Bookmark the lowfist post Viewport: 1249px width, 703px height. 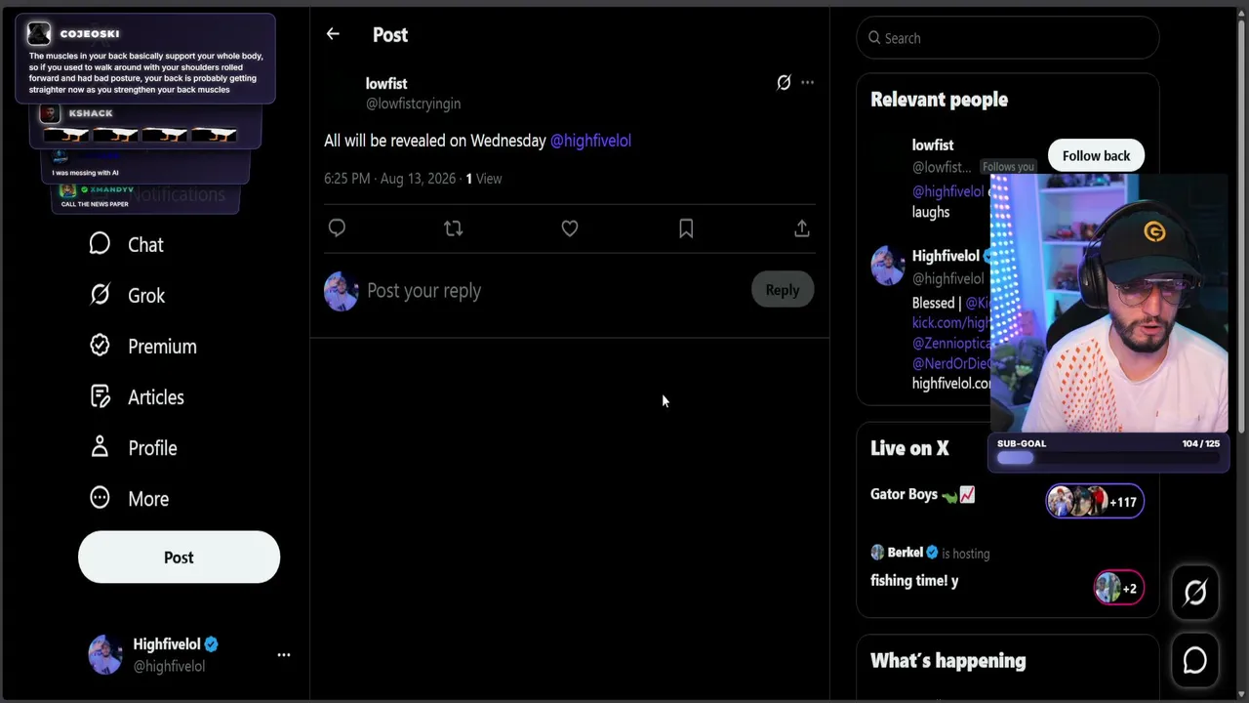(x=686, y=227)
